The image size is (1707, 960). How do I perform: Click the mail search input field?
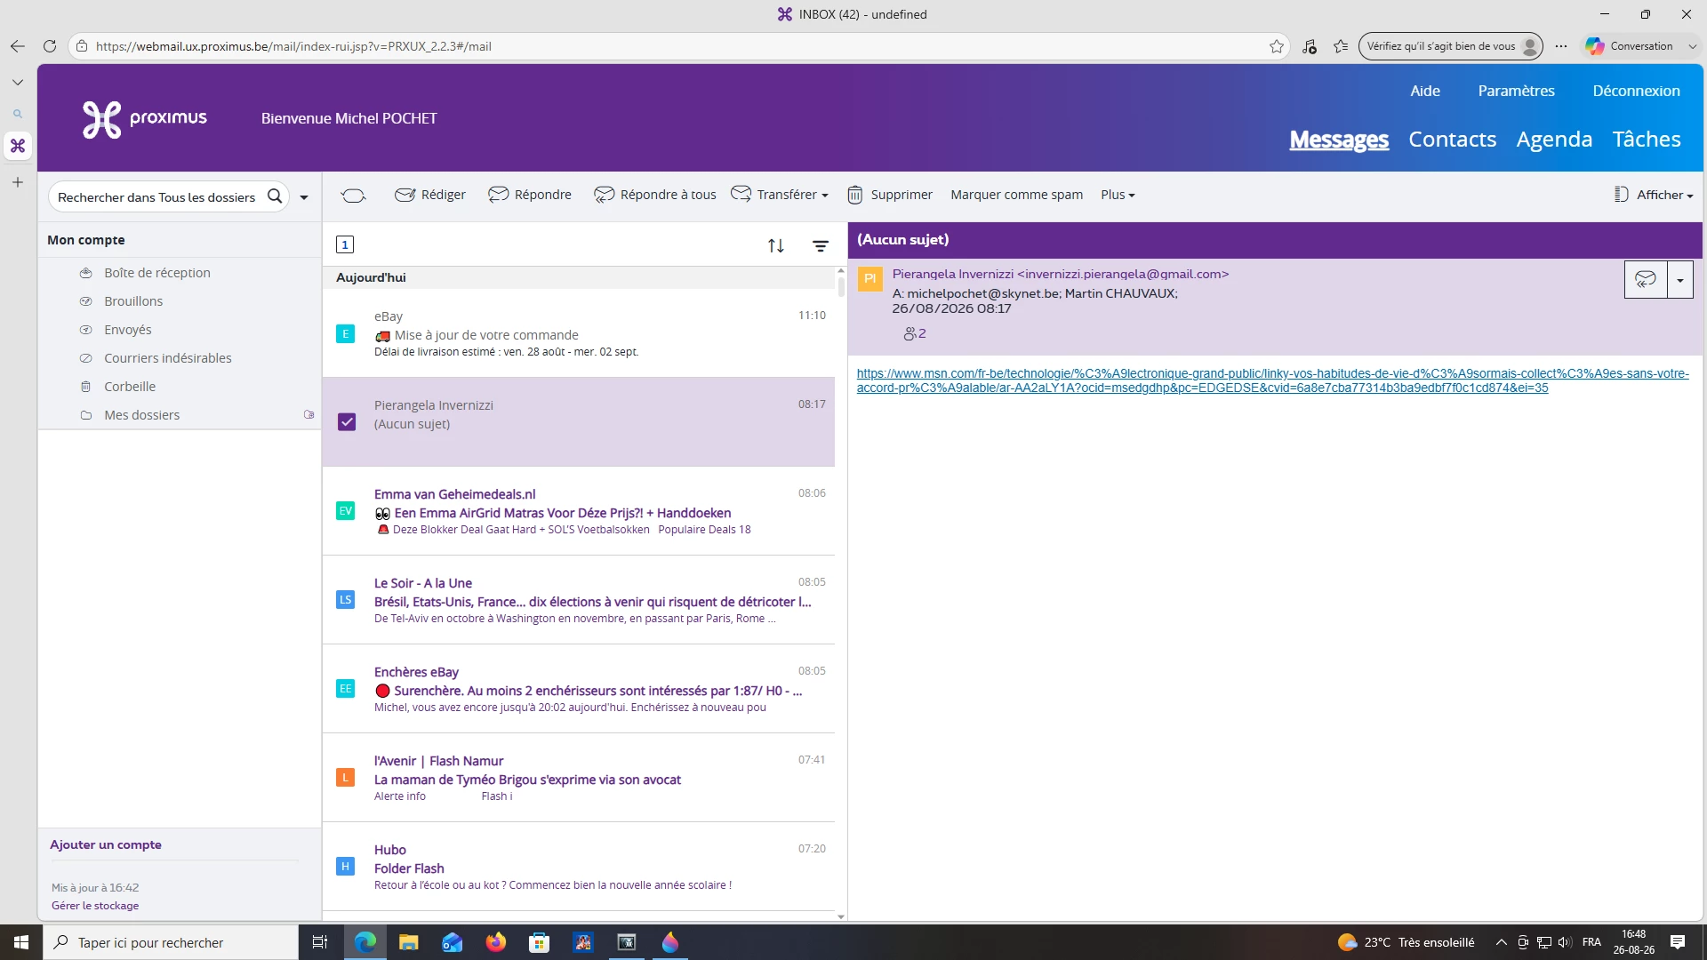click(x=156, y=197)
